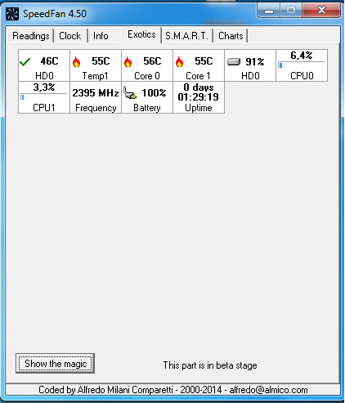Switch to the Charts tab
The width and height of the screenshot is (345, 403).
[231, 36]
